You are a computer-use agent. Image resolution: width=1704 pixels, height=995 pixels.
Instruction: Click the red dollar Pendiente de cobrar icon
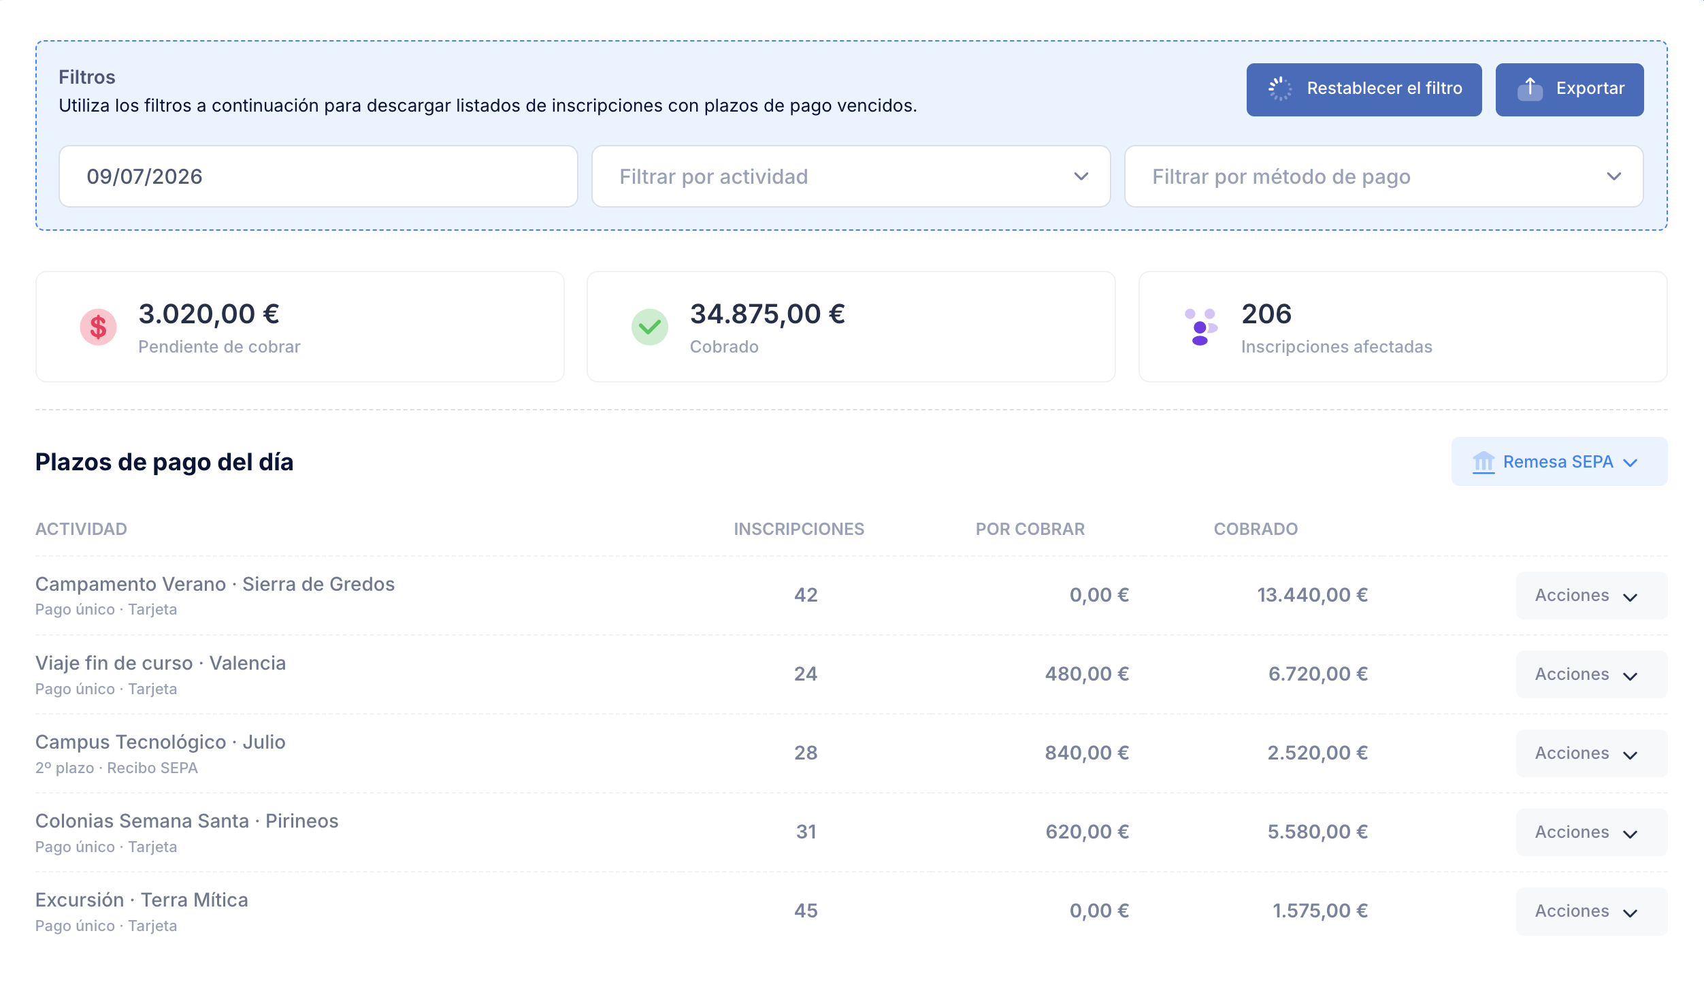(98, 327)
